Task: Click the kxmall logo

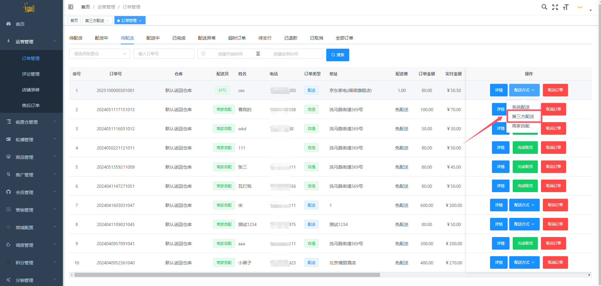Action: pos(29,7)
